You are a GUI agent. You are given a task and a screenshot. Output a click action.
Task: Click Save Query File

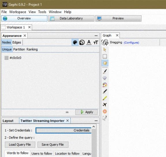click(53, 145)
